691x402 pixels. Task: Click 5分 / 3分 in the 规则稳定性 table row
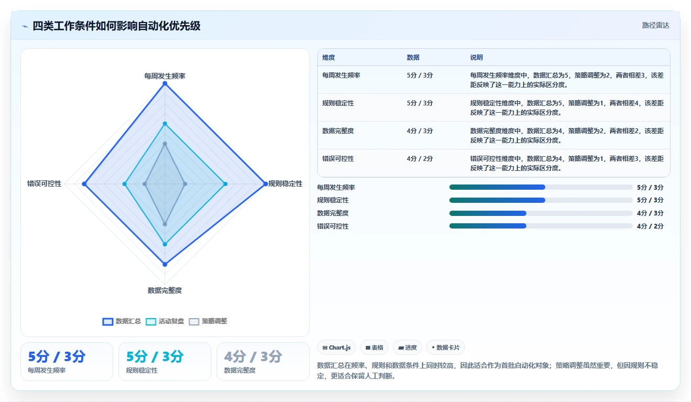[x=420, y=103]
